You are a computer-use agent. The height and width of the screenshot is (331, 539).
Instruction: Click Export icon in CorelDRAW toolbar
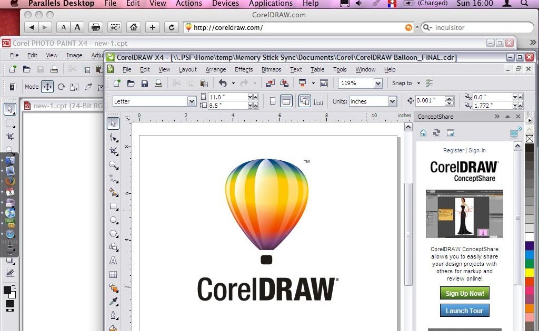284,83
